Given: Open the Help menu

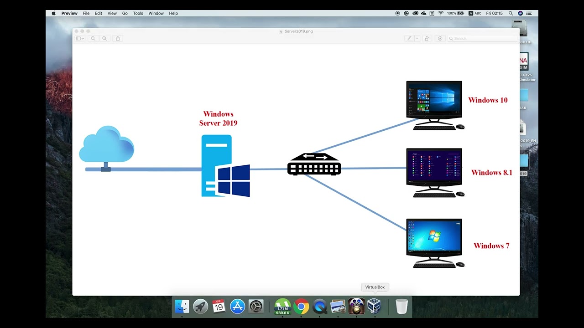Looking at the screenshot, I should pyautogui.click(x=173, y=13).
